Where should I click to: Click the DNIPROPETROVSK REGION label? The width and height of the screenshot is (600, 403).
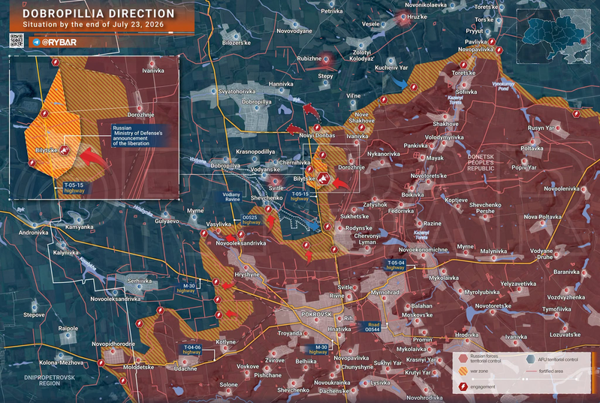[x=50, y=380]
